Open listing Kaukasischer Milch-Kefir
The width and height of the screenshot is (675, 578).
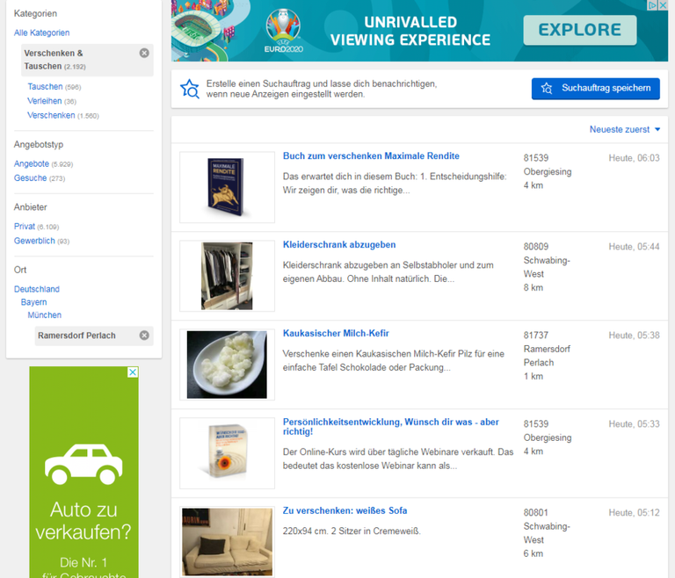(x=336, y=333)
